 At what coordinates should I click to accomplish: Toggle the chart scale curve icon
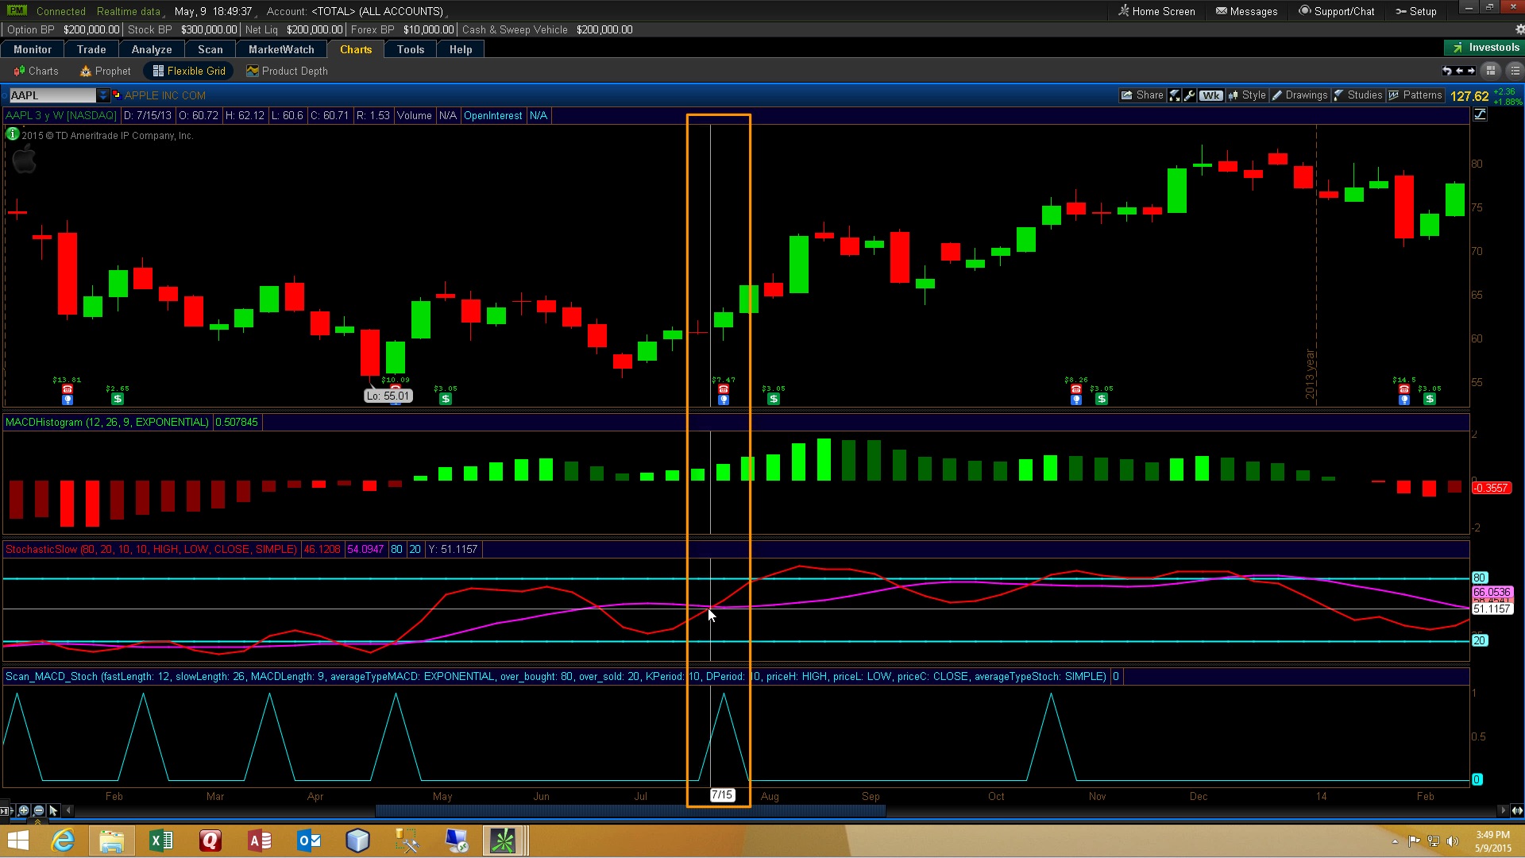[1480, 115]
